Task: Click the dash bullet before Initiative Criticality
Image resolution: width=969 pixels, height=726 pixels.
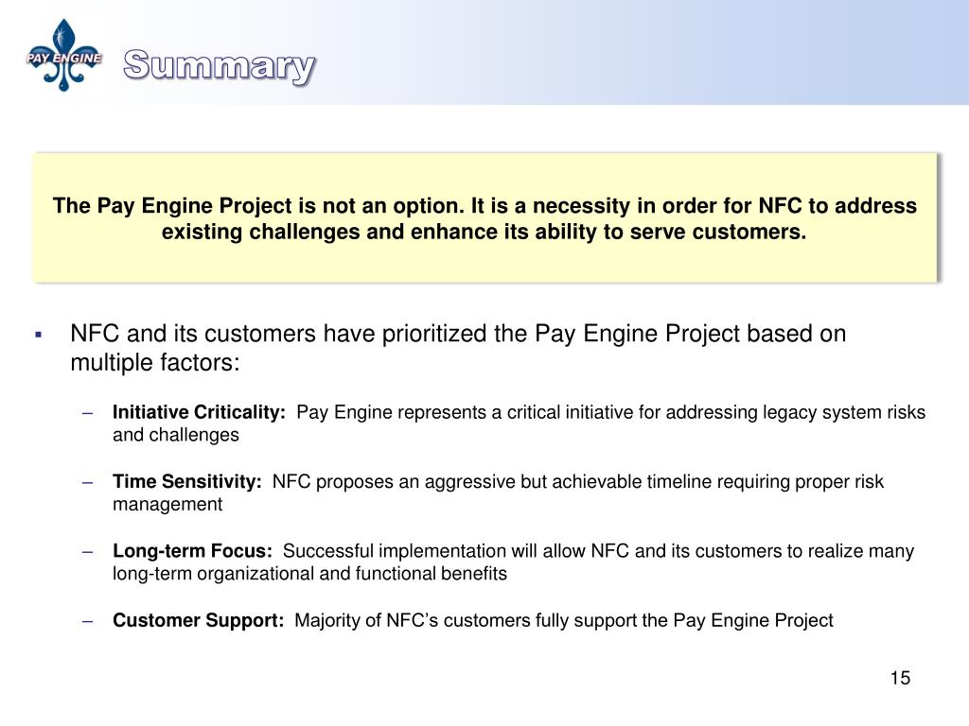Action: (87, 412)
